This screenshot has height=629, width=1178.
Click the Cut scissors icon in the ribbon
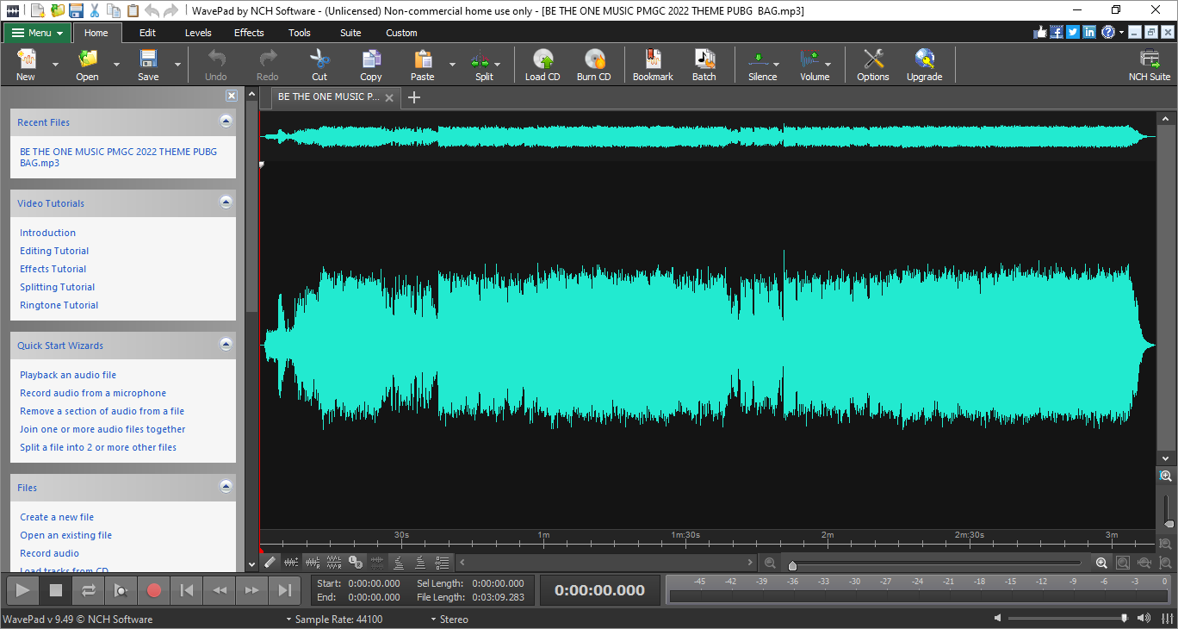[319, 59]
